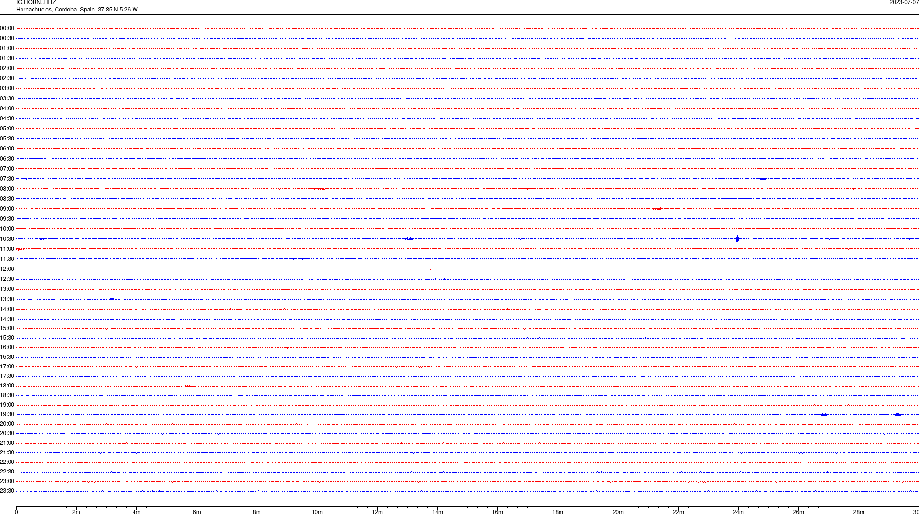The height and width of the screenshot is (516, 919).
Task: Select the 23:30 time row label
Action: pyautogui.click(x=7, y=491)
